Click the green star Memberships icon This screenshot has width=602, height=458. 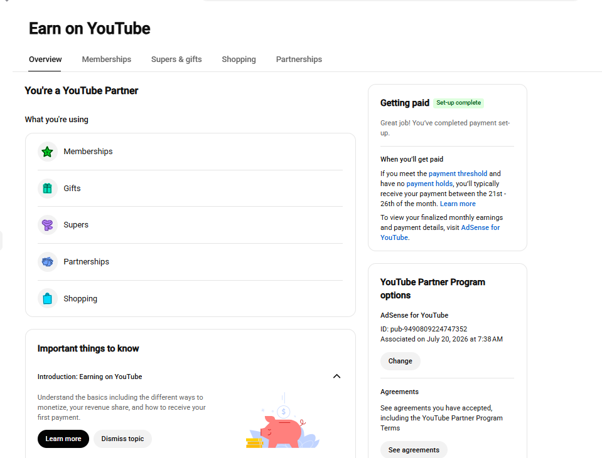(47, 152)
